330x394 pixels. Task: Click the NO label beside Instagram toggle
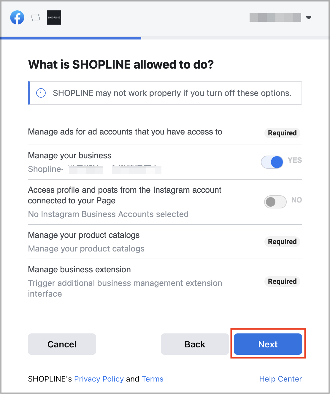tap(296, 200)
